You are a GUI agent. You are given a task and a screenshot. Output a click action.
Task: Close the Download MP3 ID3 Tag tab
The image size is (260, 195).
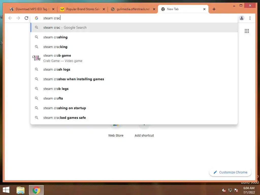53,9
